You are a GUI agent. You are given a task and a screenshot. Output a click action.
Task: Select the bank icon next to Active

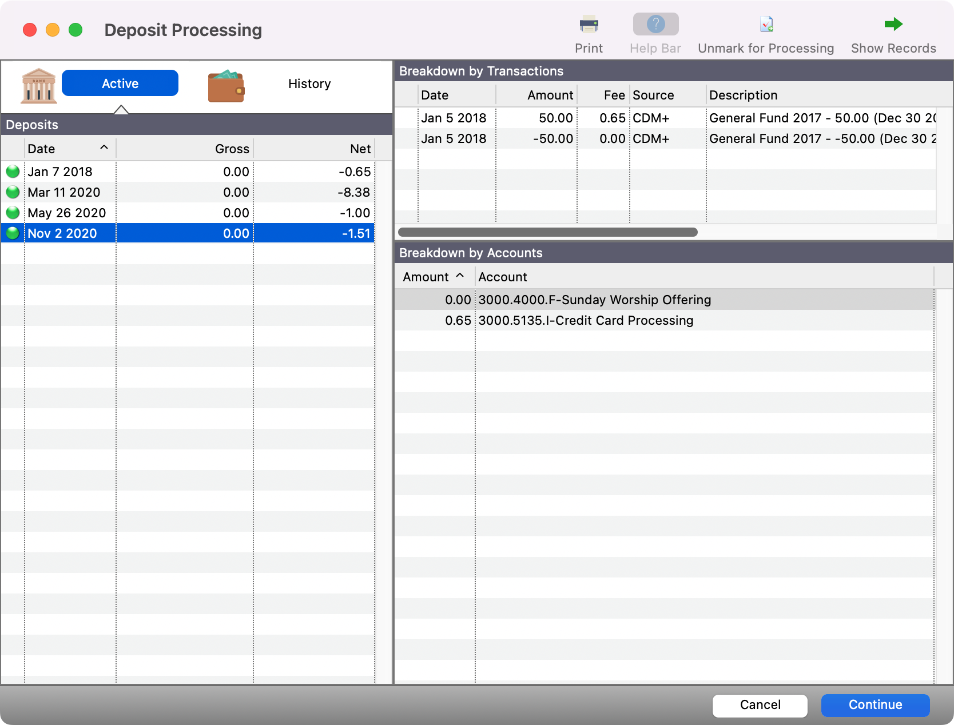(38, 85)
